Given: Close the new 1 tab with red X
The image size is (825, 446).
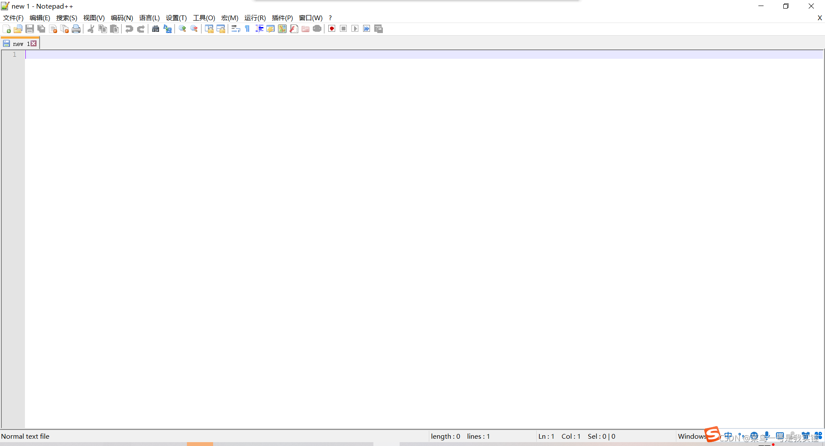Looking at the screenshot, I should pyautogui.click(x=34, y=43).
